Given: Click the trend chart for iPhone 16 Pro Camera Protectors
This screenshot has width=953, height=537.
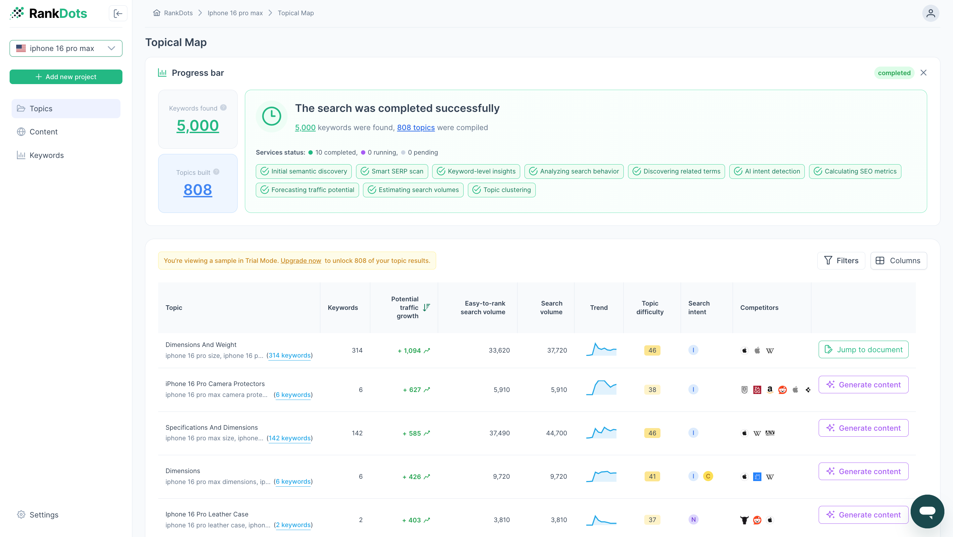Looking at the screenshot, I should click(x=601, y=388).
